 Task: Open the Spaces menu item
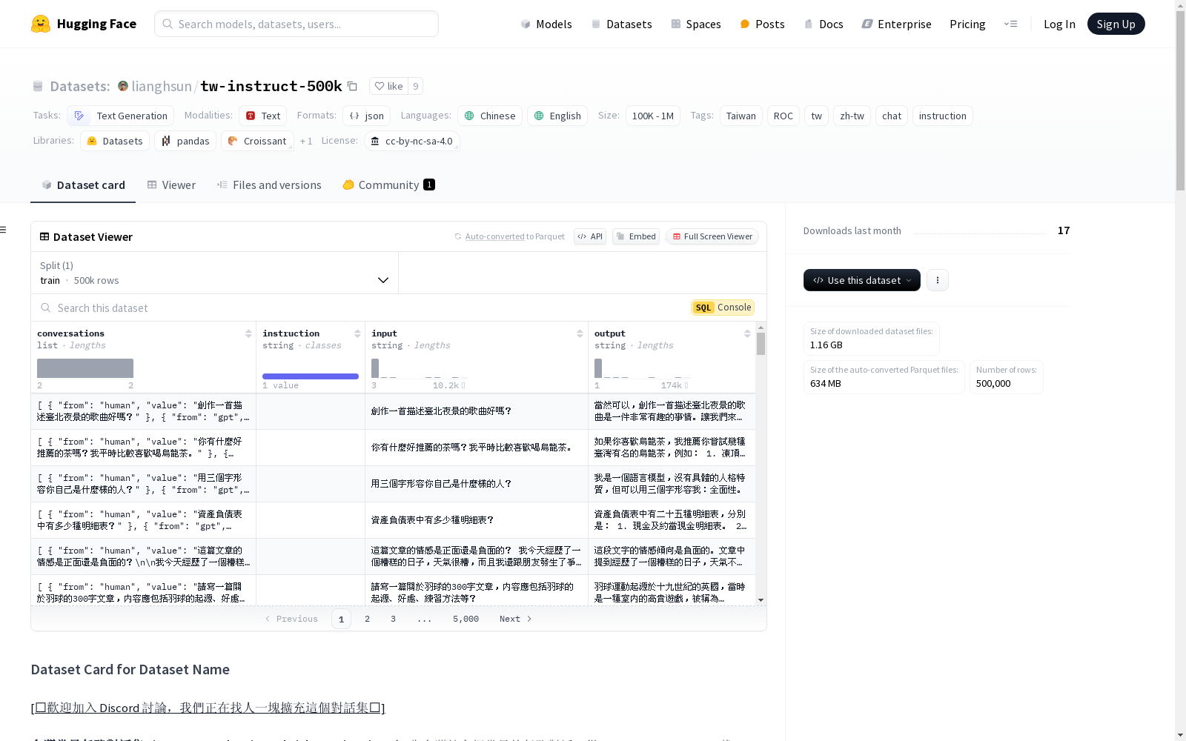point(696,24)
